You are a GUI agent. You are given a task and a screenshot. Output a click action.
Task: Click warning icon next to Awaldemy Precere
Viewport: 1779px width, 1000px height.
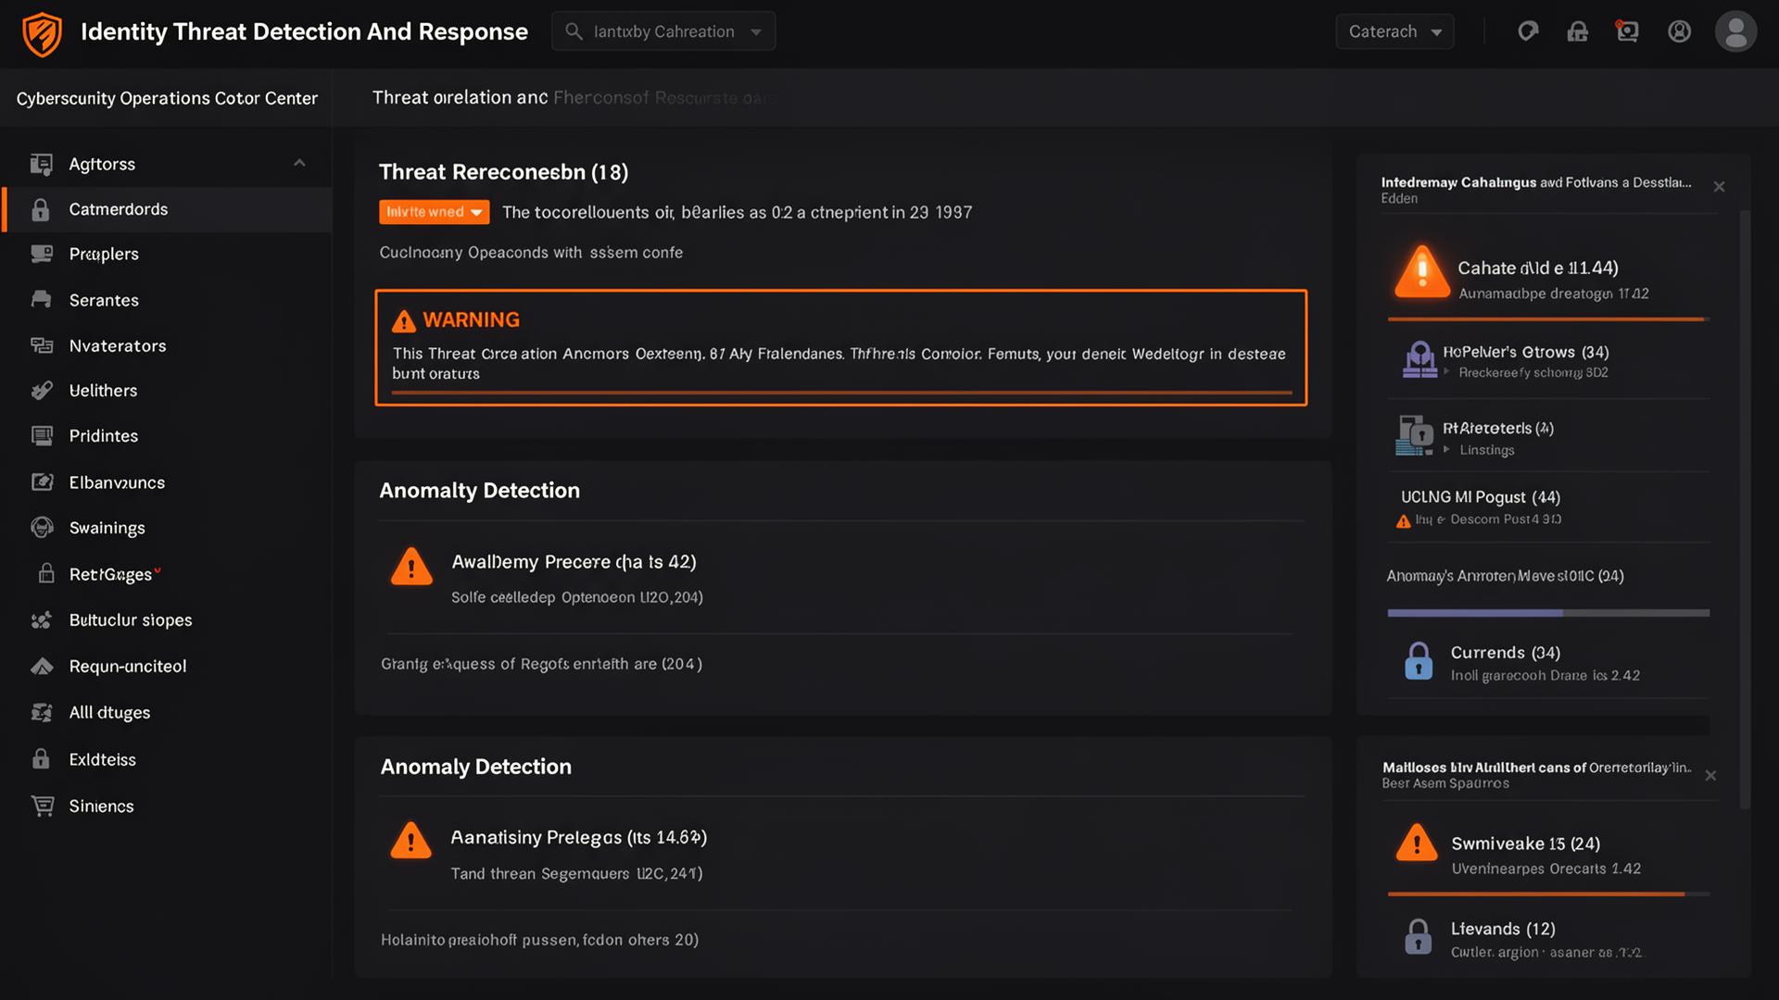(411, 567)
